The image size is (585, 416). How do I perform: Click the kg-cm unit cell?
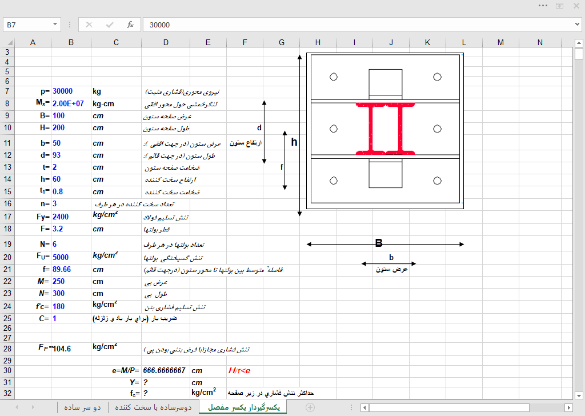click(x=116, y=104)
